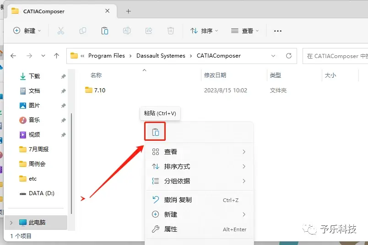
Task: Expand address bar history dropdown
Action: click(273, 56)
